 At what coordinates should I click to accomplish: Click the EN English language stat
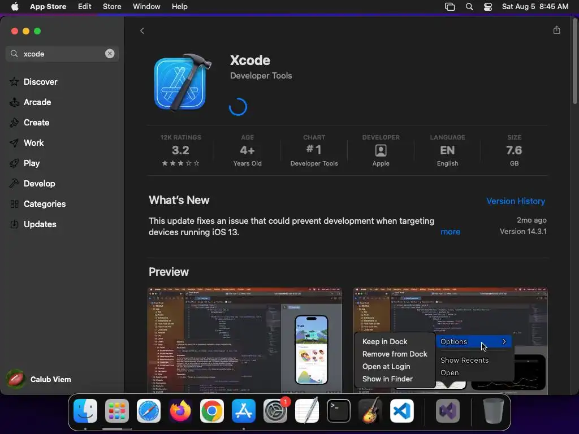447,150
